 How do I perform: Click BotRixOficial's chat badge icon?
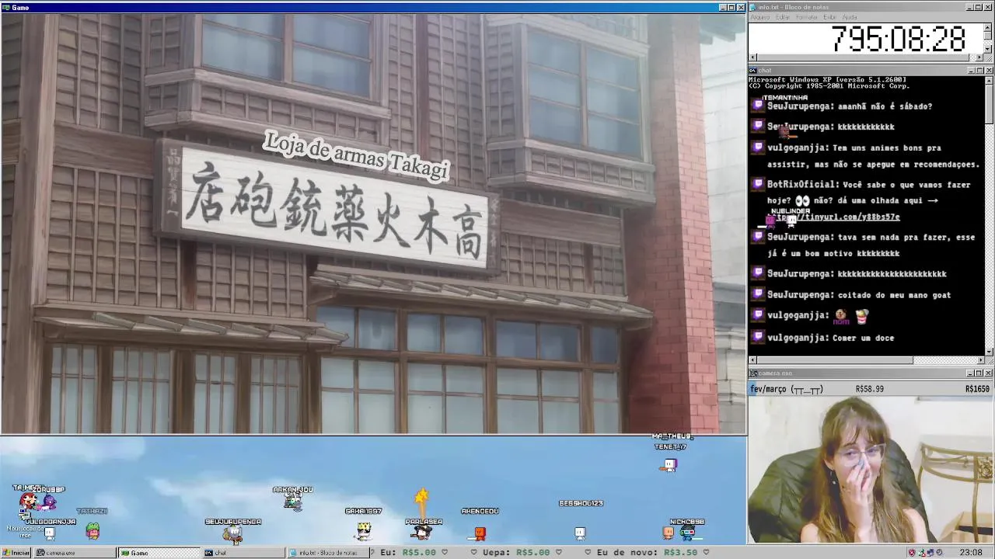[x=758, y=185]
